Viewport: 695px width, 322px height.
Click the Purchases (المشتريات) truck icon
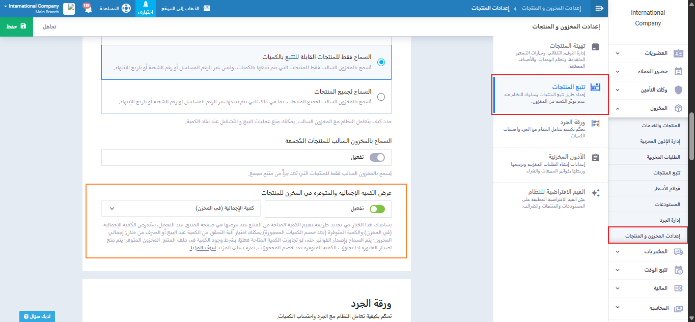(678, 251)
